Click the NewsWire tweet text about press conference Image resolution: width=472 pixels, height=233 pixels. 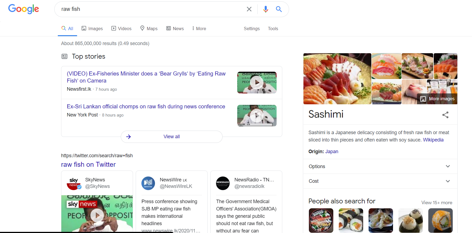(x=169, y=212)
